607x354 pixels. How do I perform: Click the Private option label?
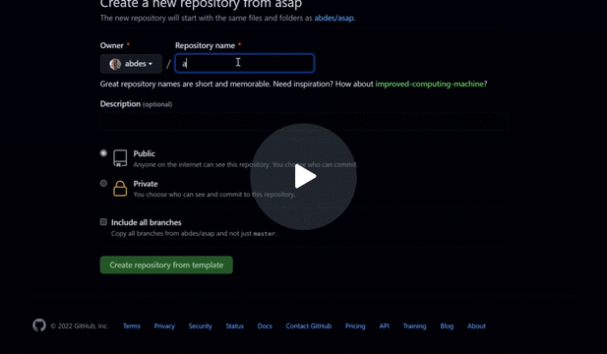coord(146,184)
